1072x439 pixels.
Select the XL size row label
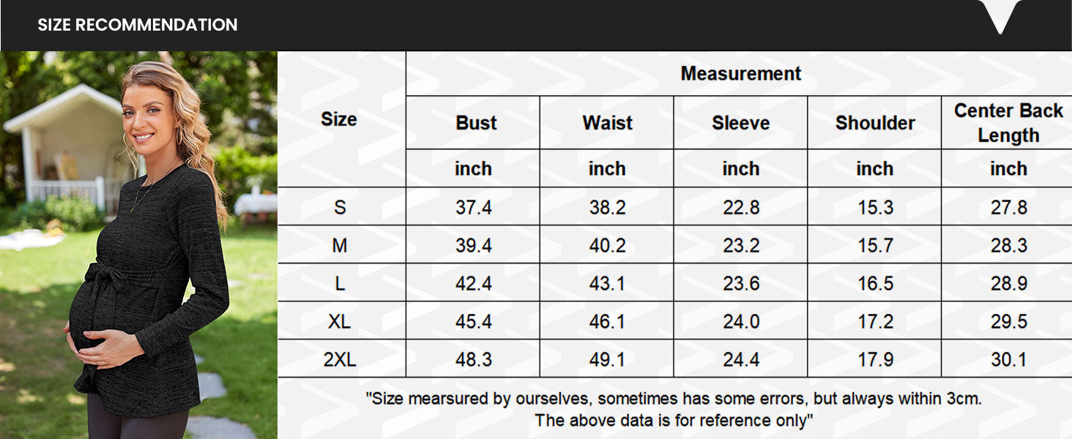pyautogui.click(x=340, y=321)
